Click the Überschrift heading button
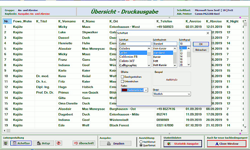Viewport: 250px width, 150px height. [x=84, y=143]
